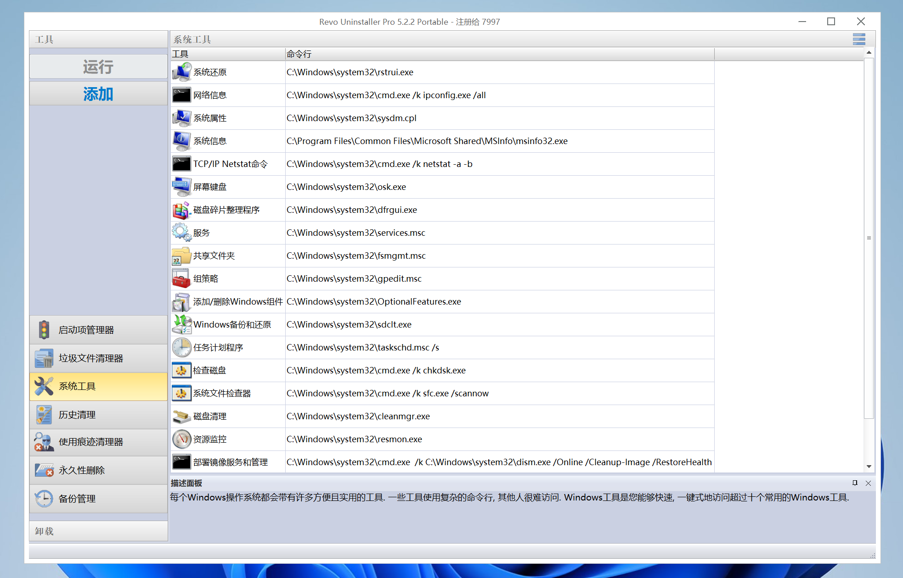Click the 添加/删除Windows组件 icon
Image resolution: width=903 pixels, height=578 pixels.
click(x=182, y=302)
